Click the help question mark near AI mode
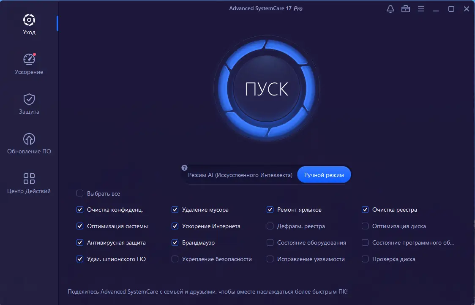 click(x=184, y=168)
